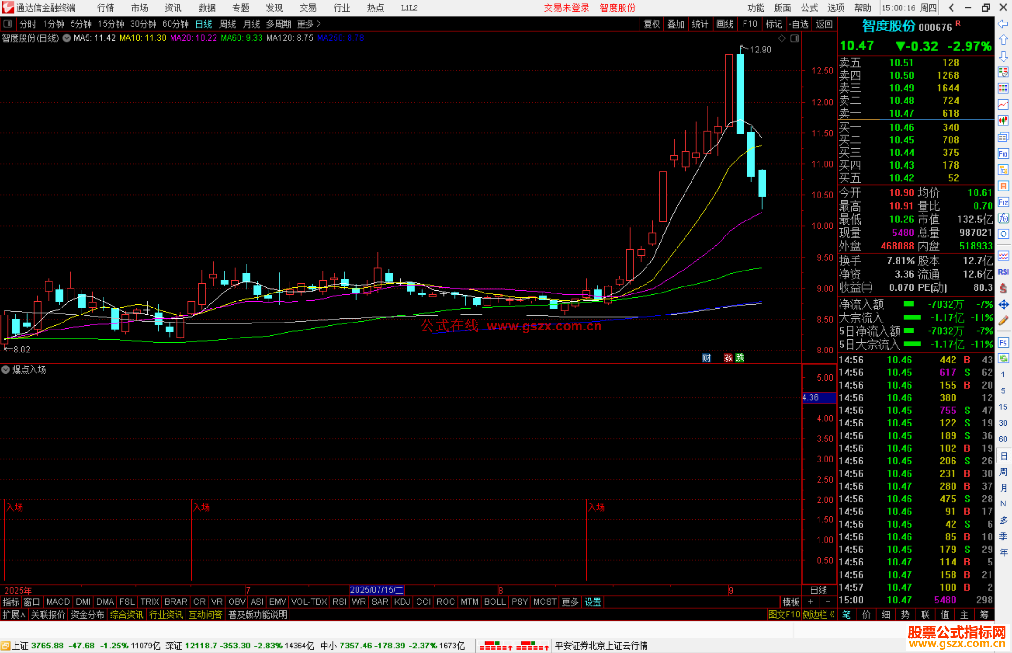Click the back arrow sidebar icon
The image size is (1012, 653).
point(1003,24)
